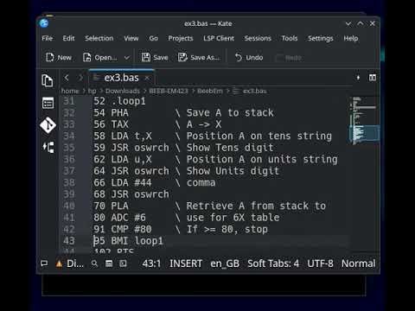Click the '80 ADC #6' code
This screenshot has width=415, height=311.
click(119, 218)
